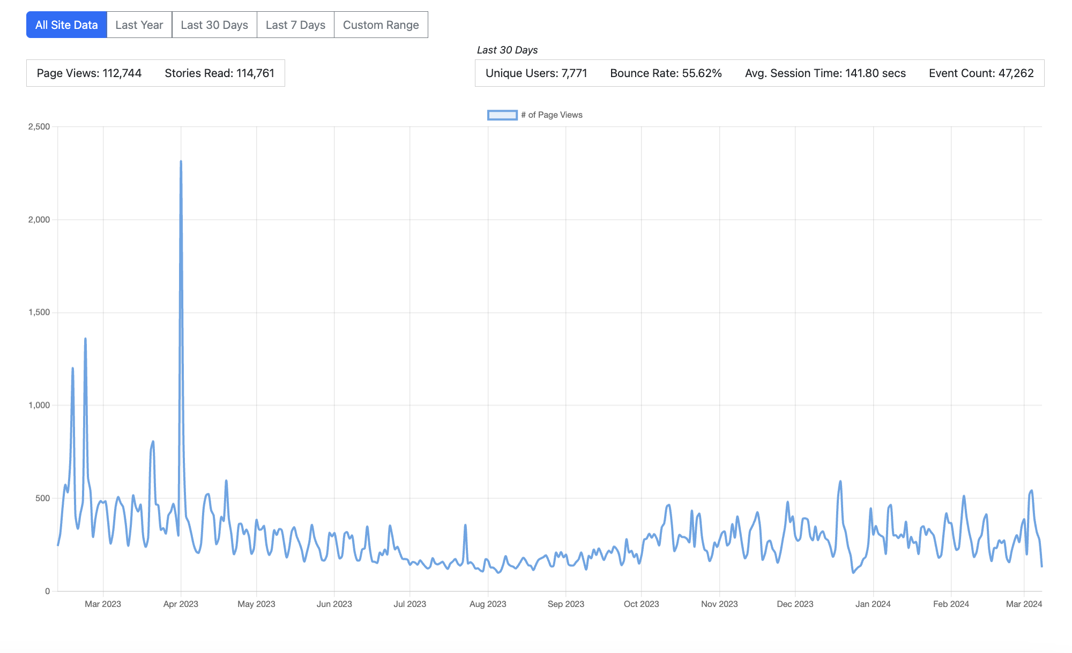Click the Avg. Session Time stat

tap(825, 73)
